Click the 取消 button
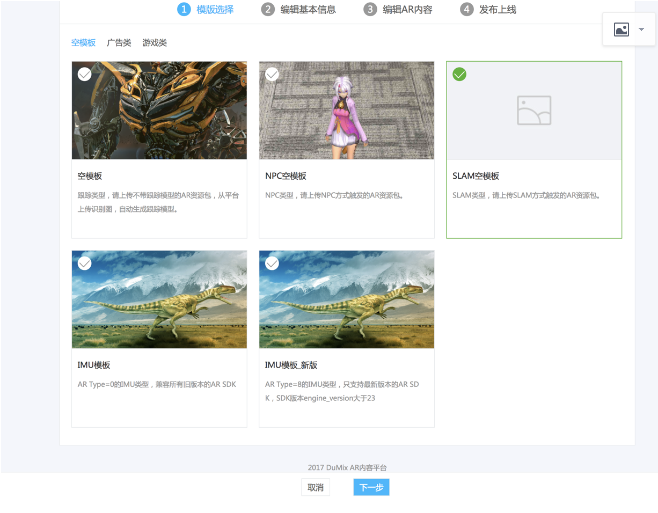Viewport: 658px width, 513px height. point(316,487)
